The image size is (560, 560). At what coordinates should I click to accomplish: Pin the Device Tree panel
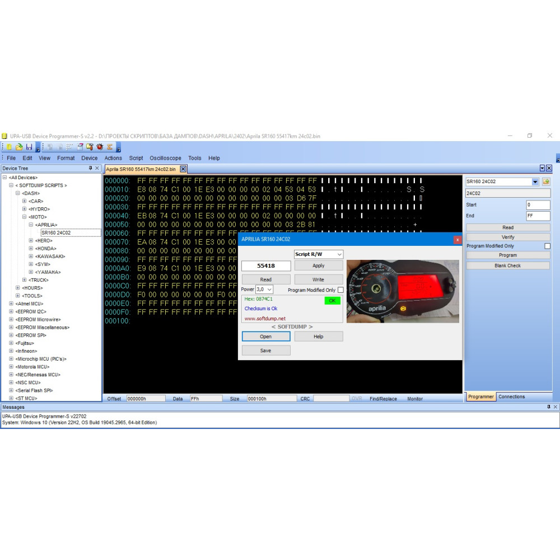click(90, 168)
